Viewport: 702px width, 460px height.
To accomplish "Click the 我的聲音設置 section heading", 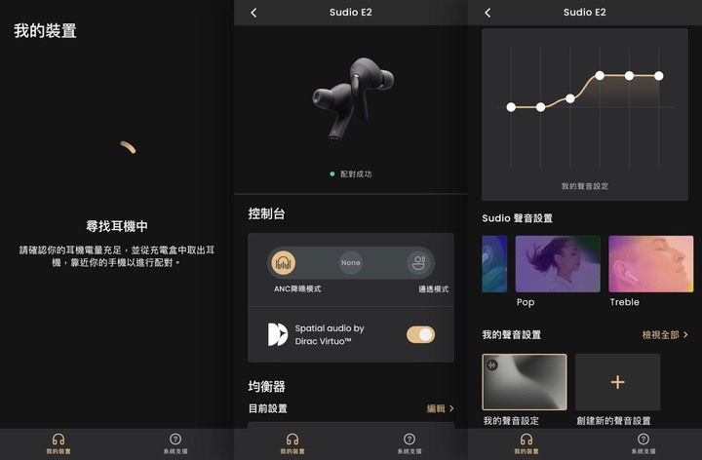I will tap(511, 334).
